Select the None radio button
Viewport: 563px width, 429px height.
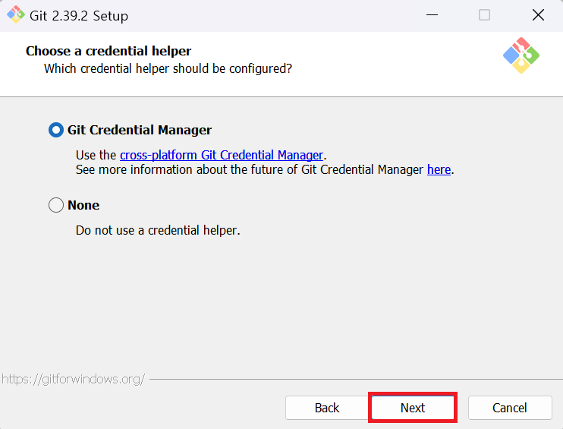click(x=56, y=205)
